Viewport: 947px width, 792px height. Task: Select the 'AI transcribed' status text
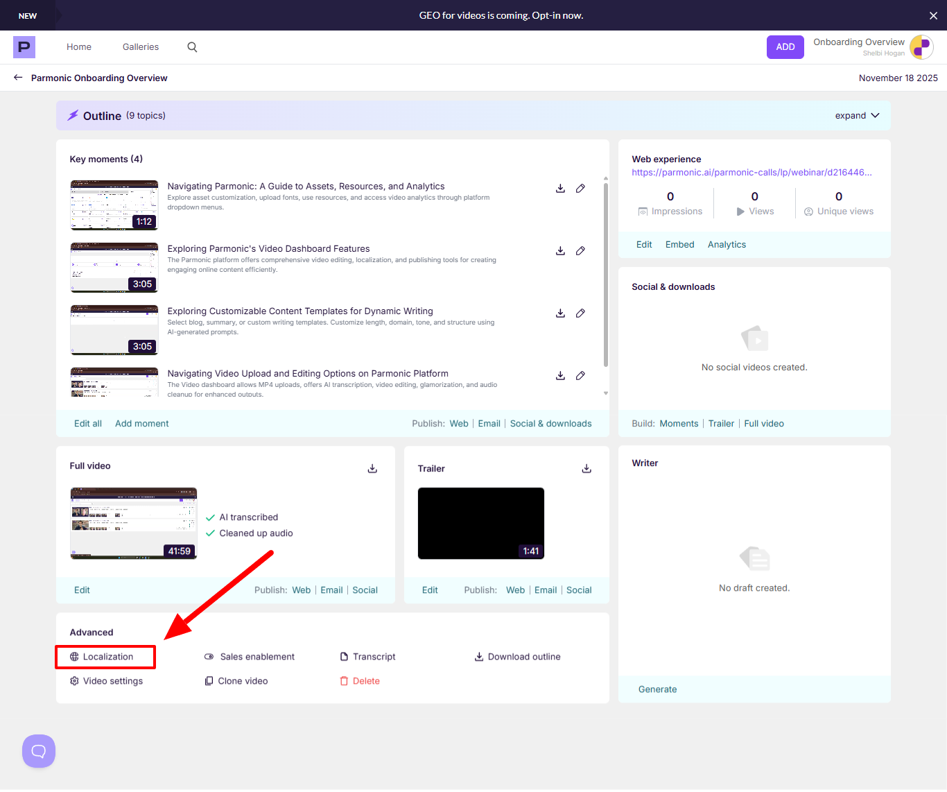(248, 517)
